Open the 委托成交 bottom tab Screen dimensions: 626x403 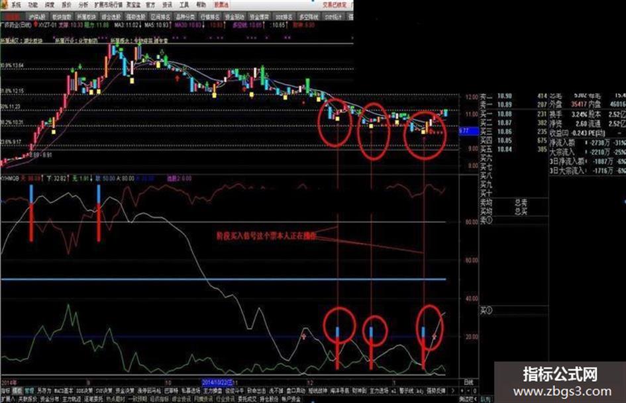tap(247, 398)
